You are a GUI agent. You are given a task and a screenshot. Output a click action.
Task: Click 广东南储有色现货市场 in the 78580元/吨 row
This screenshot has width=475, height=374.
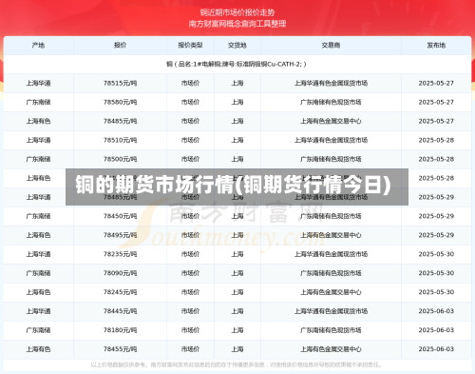[331, 102]
